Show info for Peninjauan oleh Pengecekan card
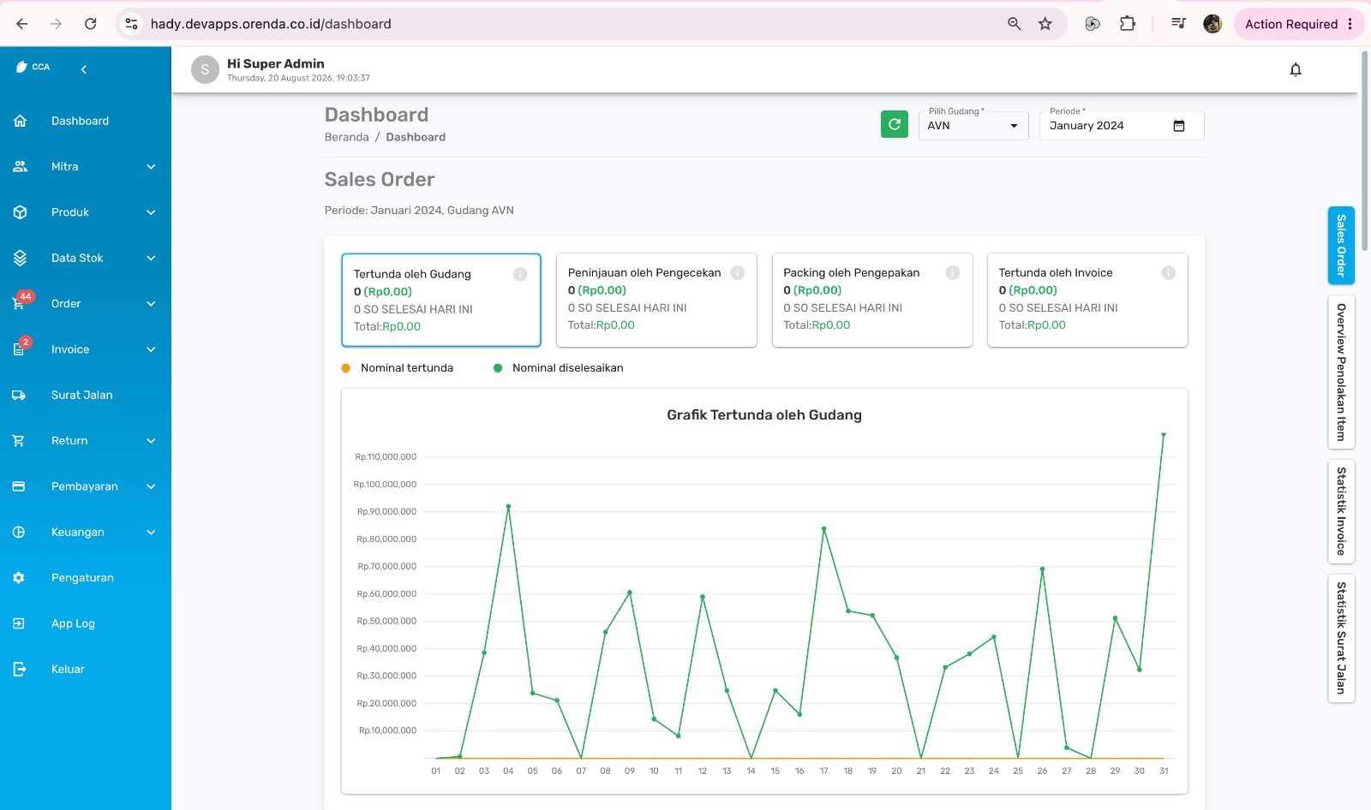Viewport: 1371px width, 810px height. coord(737,272)
